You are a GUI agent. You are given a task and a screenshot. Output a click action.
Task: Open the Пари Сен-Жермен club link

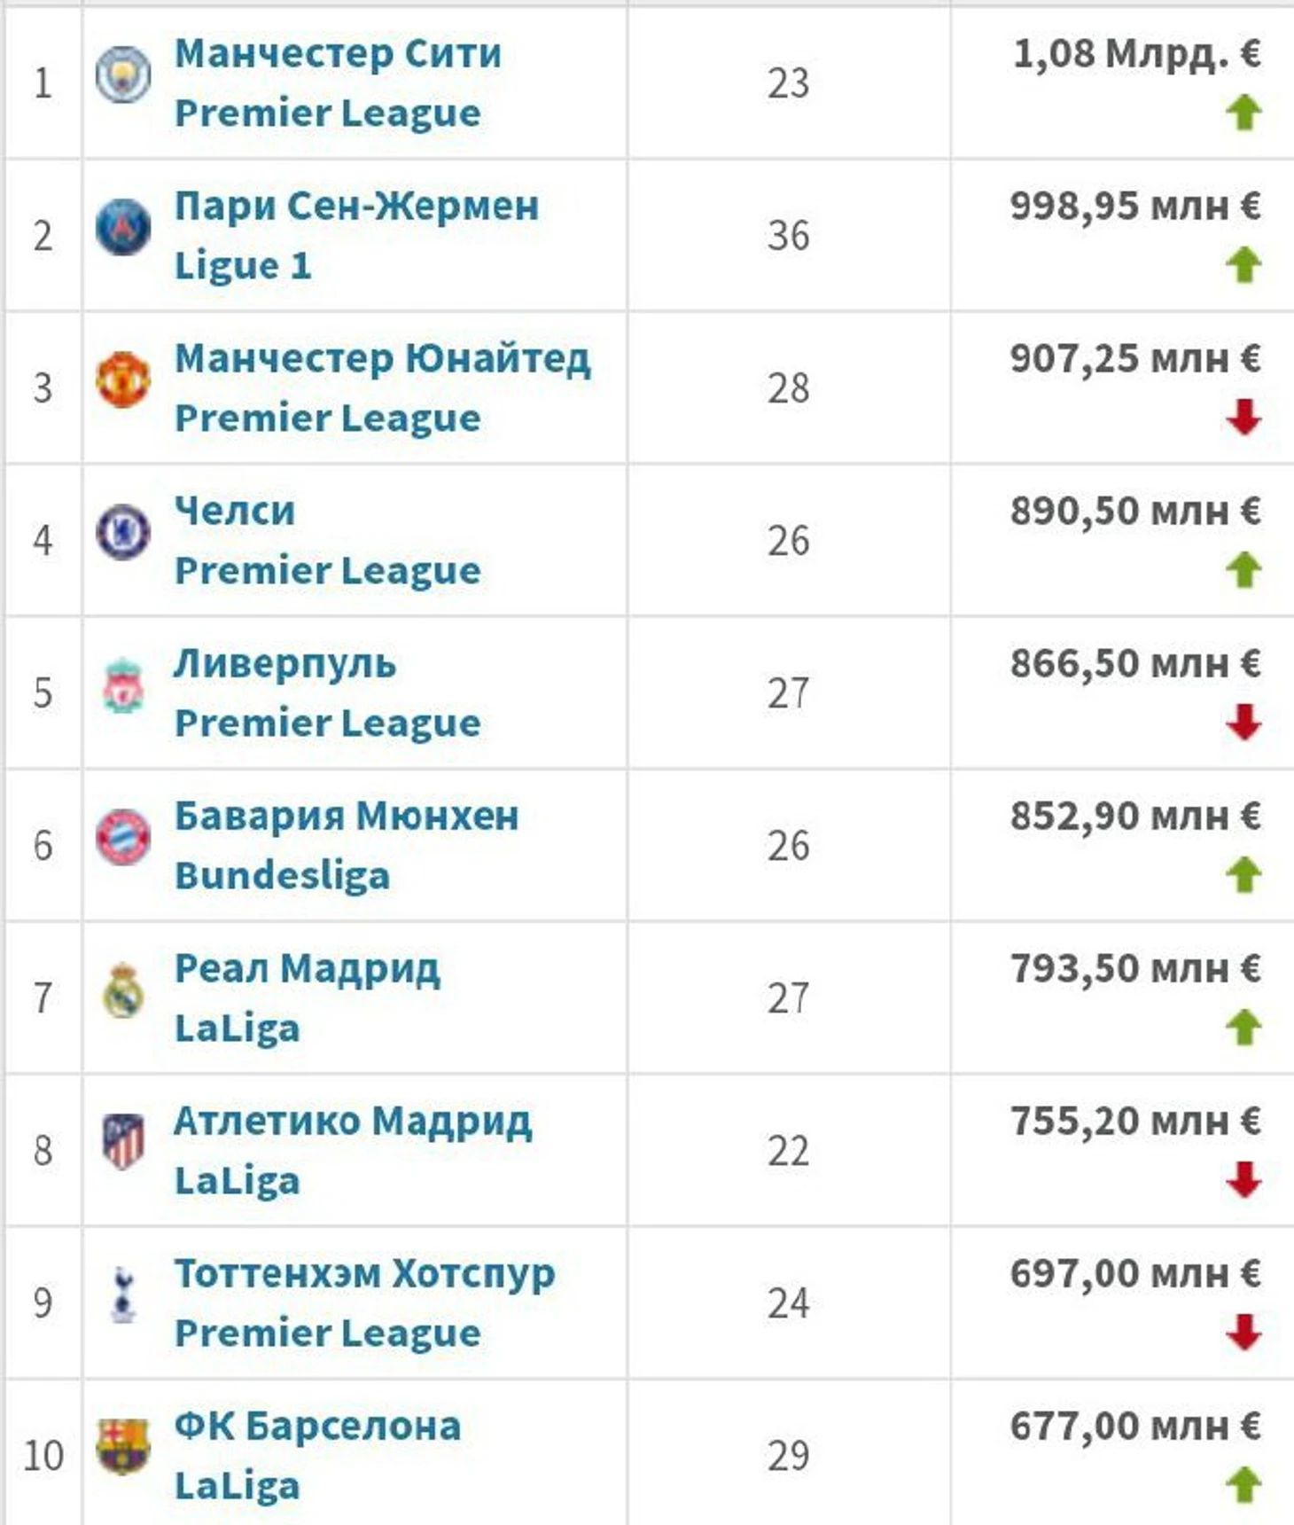(x=356, y=206)
